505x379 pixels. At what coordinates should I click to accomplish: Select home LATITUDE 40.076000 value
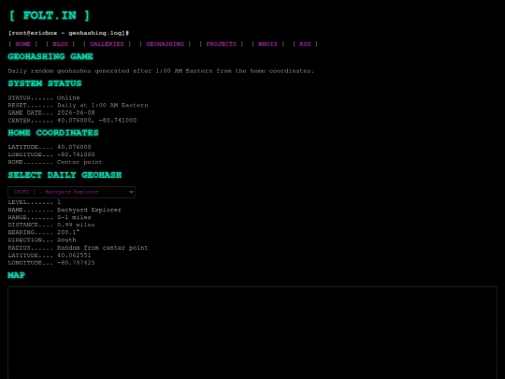[x=74, y=147]
